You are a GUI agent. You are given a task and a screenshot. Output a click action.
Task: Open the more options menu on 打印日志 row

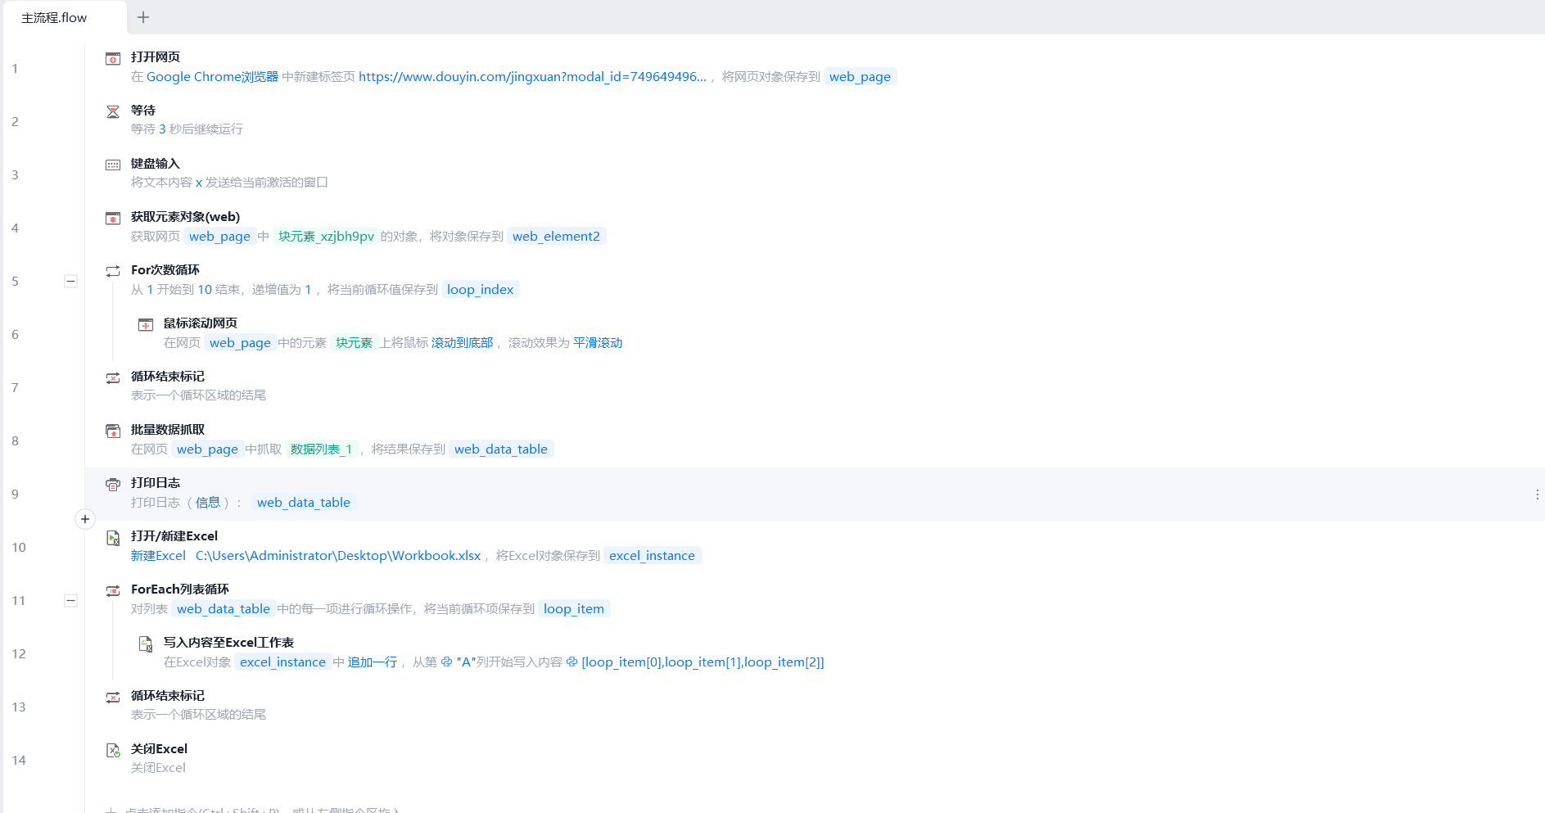(x=1537, y=495)
